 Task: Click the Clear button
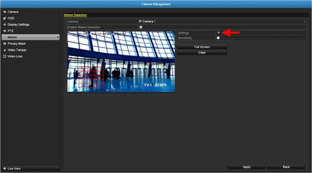click(202, 53)
